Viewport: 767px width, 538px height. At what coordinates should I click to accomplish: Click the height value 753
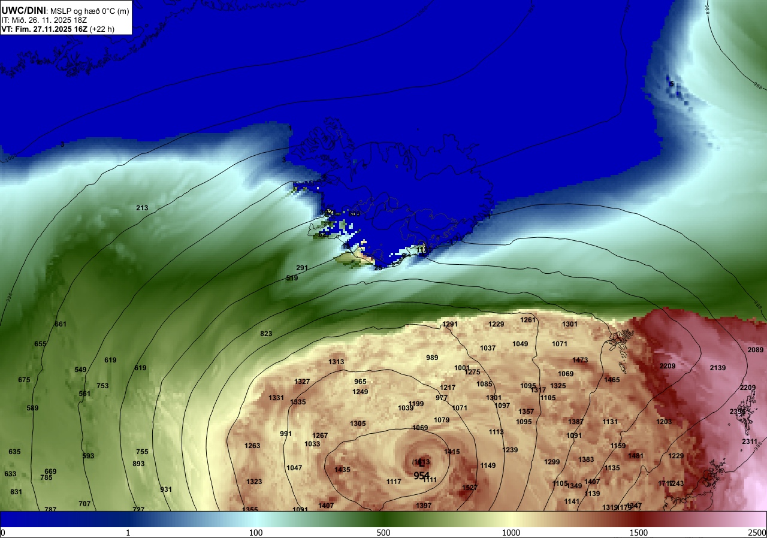(102, 386)
